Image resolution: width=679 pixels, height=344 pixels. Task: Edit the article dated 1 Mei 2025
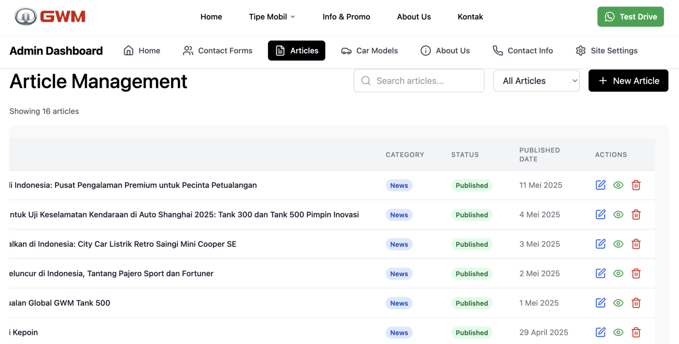(x=600, y=303)
